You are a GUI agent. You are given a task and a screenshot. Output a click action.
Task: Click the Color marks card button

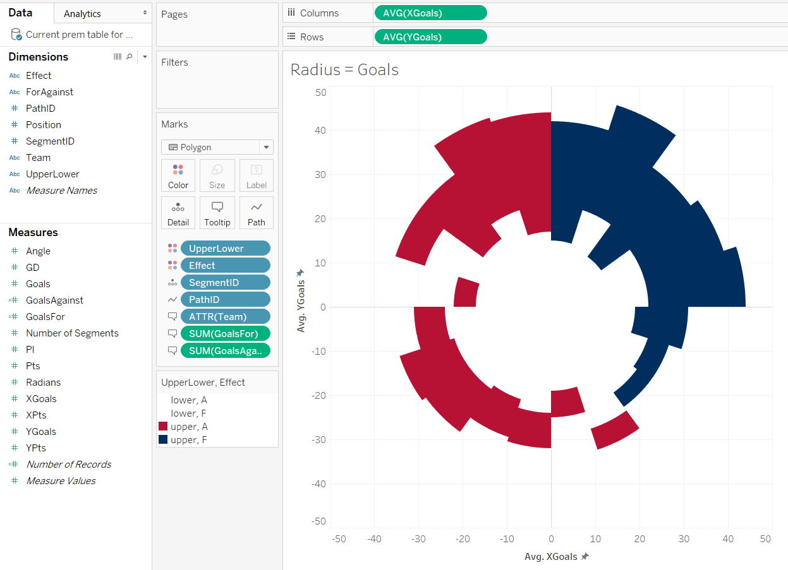[x=178, y=175]
